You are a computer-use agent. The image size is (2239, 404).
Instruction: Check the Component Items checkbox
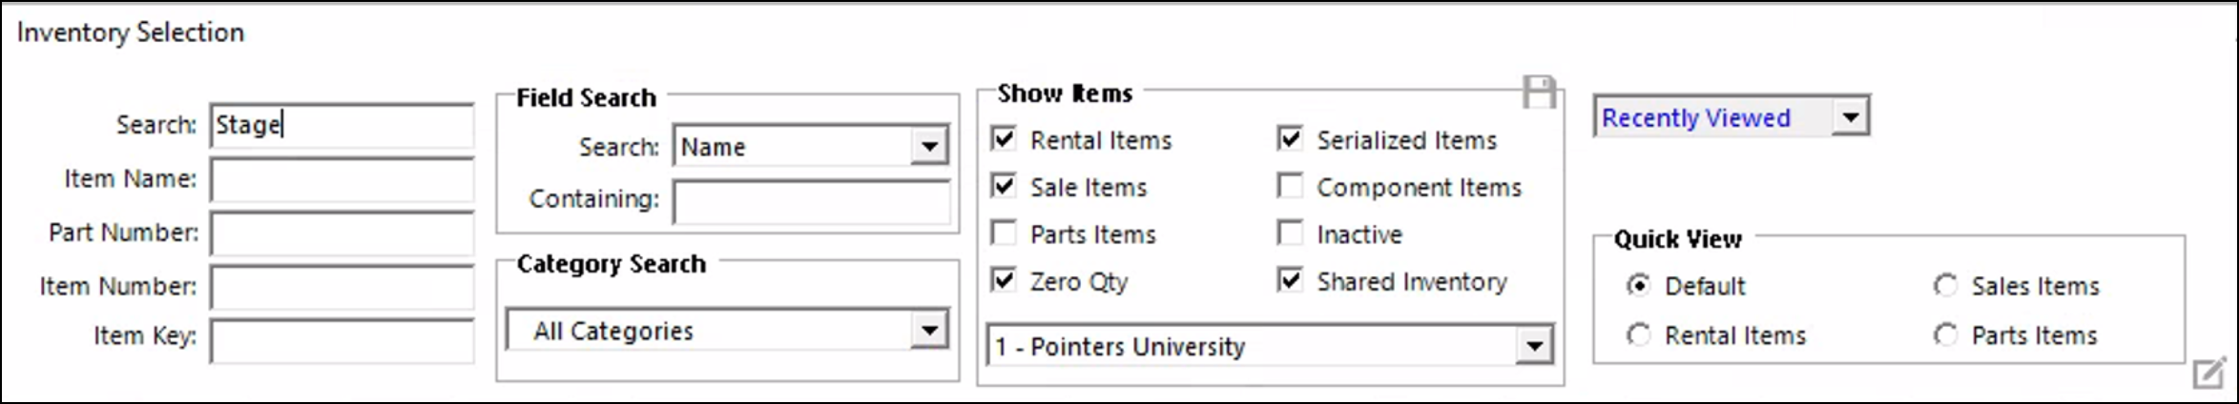[1290, 186]
